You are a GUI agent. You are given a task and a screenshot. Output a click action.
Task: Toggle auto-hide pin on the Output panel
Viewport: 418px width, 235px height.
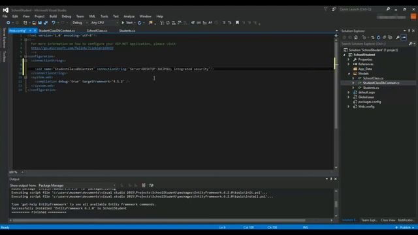[331, 179]
